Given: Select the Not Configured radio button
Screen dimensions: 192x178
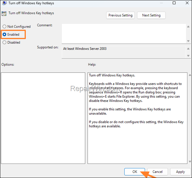Looking at the screenshot, I should coord(4,27).
